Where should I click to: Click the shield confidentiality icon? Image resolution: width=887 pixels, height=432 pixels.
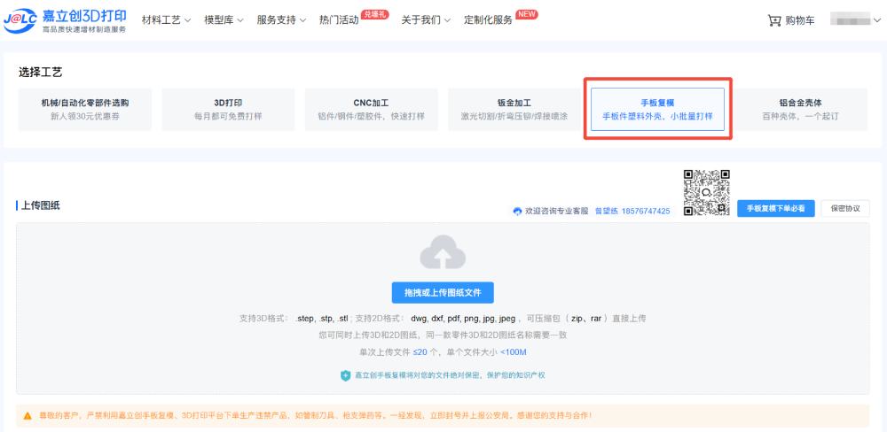[346, 375]
